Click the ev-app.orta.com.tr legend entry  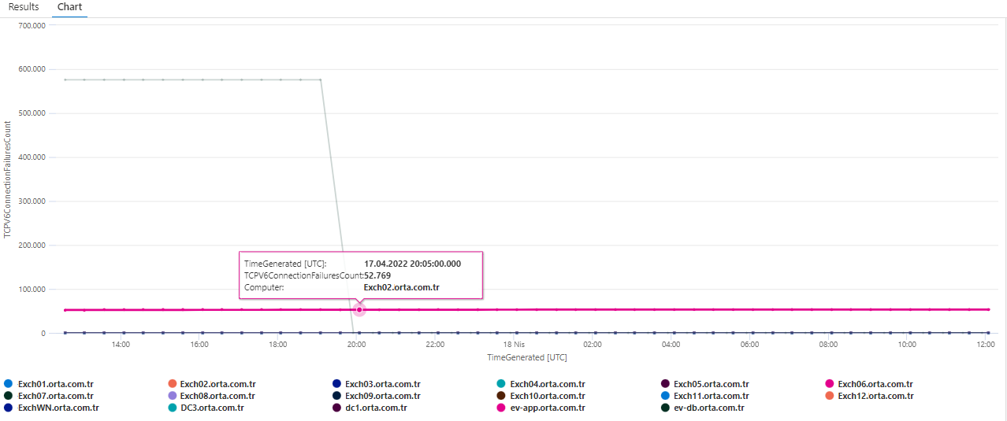[541, 408]
